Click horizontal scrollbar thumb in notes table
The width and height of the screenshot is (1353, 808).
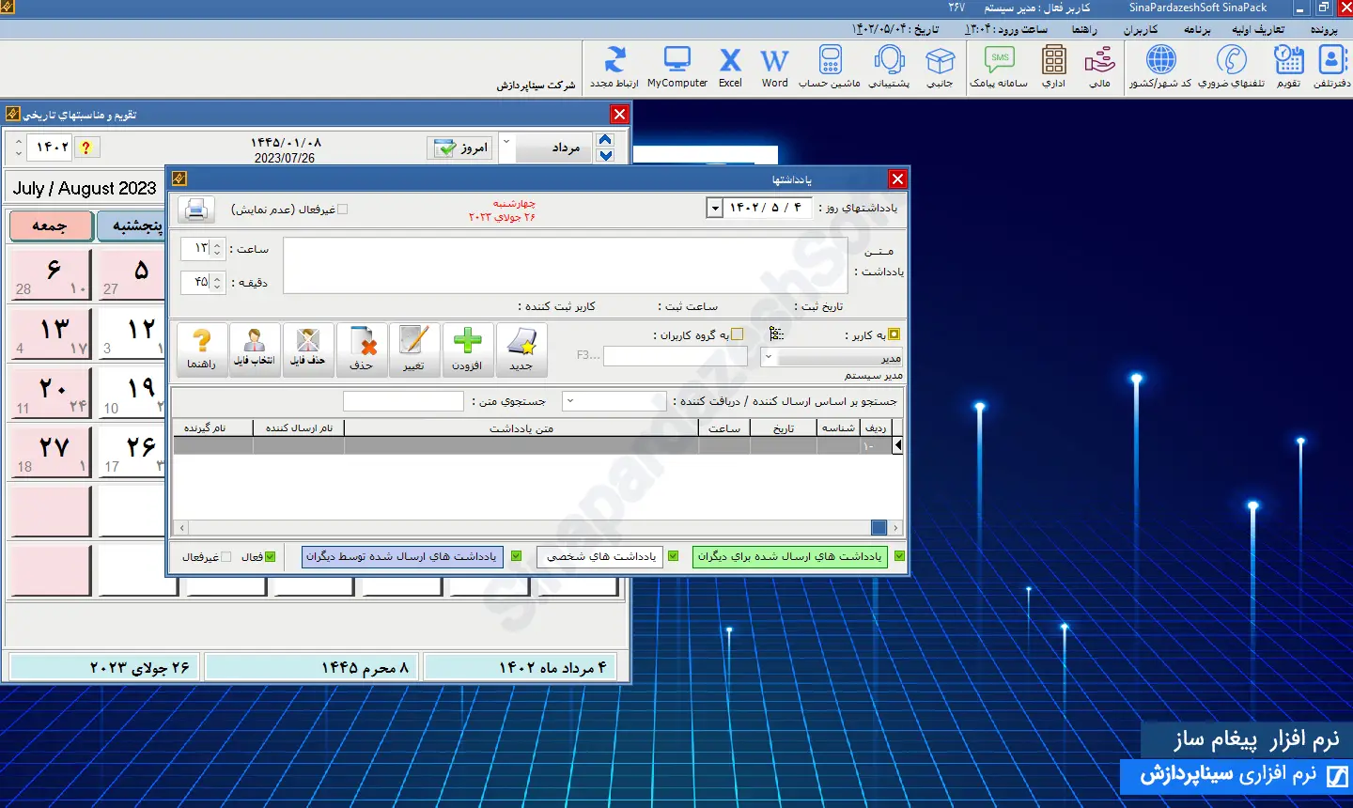(879, 527)
